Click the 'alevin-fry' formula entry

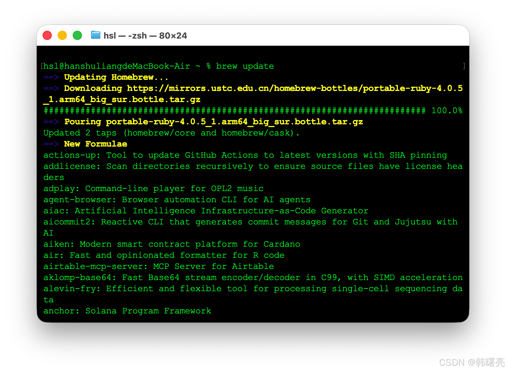coord(253,294)
